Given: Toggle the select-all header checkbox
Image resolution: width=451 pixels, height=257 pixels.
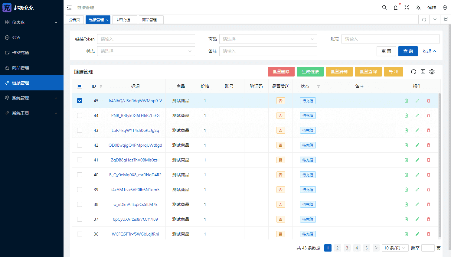Looking at the screenshot, I should (80, 86).
